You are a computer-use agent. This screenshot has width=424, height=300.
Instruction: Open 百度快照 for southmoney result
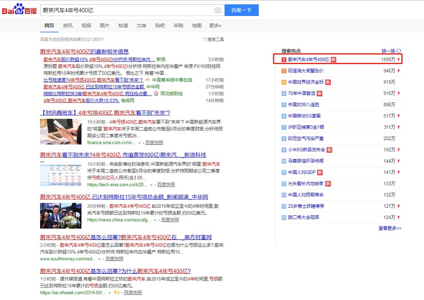point(114,259)
